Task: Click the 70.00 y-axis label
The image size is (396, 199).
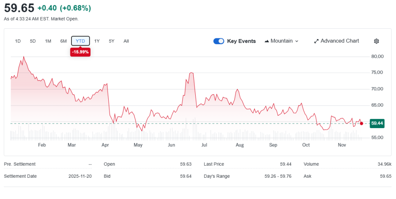Action: (x=377, y=89)
